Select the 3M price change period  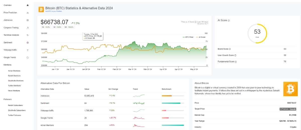tap(69, 27)
